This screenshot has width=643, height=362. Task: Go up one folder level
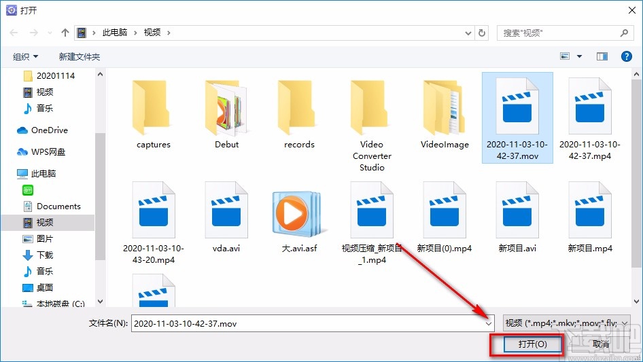pos(65,33)
